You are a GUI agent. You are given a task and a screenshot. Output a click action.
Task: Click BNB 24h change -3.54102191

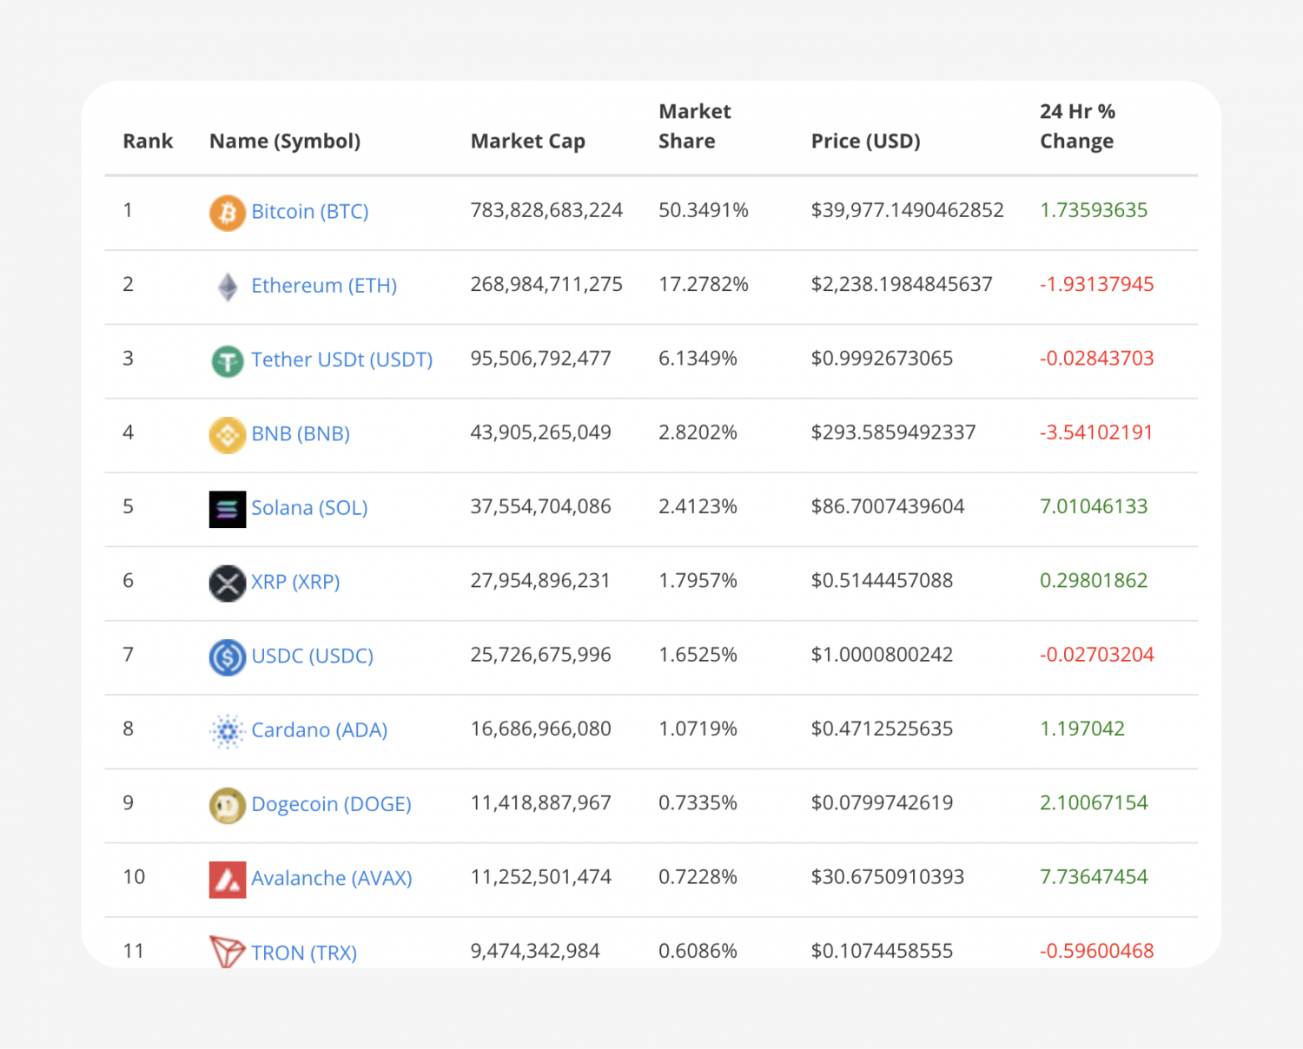[1096, 432]
